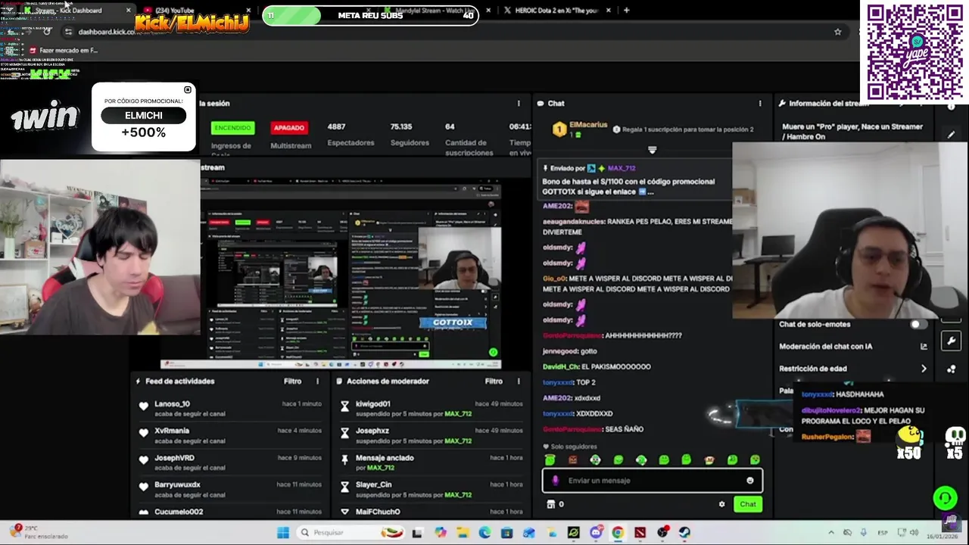Image resolution: width=969 pixels, height=545 pixels.
Task: Open Dota 2 red icon in taskbar
Action: coord(640,533)
